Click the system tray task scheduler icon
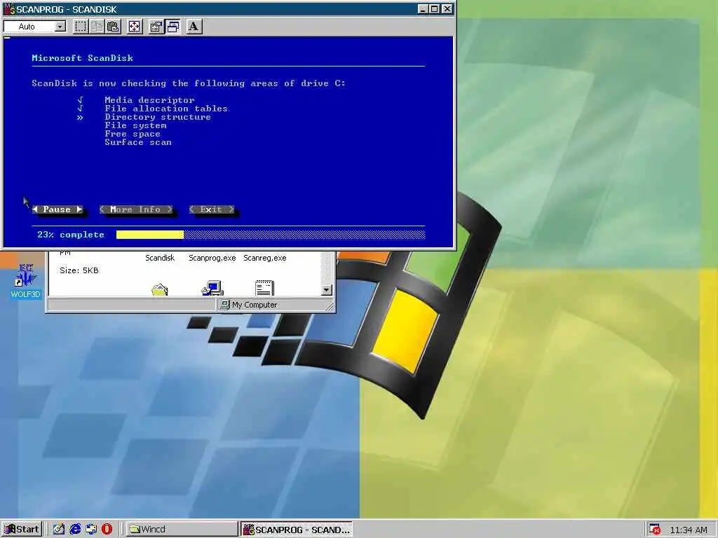718x538 pixels. (655, 530)
